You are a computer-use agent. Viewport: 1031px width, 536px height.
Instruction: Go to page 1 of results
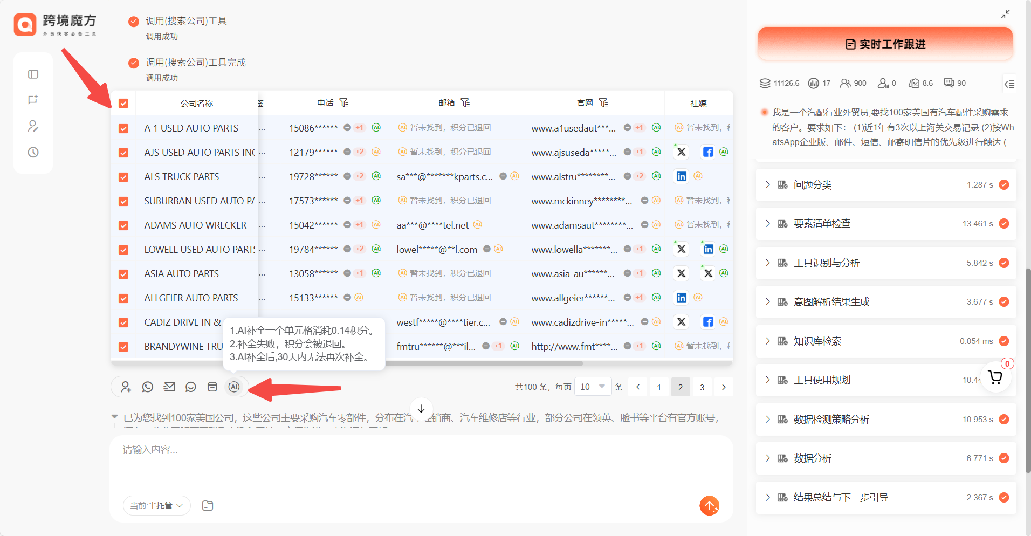[x=658, y=387]
